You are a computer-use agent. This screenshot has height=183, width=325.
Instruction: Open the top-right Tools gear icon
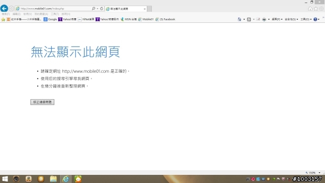click(x=321, y=9)
